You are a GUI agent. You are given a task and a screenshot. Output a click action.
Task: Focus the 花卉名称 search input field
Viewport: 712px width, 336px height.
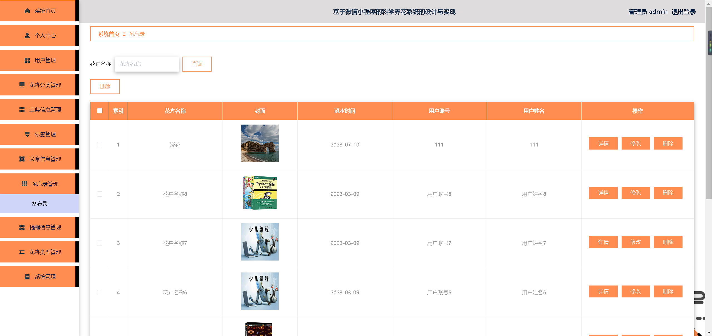click(x=147, y=64)
